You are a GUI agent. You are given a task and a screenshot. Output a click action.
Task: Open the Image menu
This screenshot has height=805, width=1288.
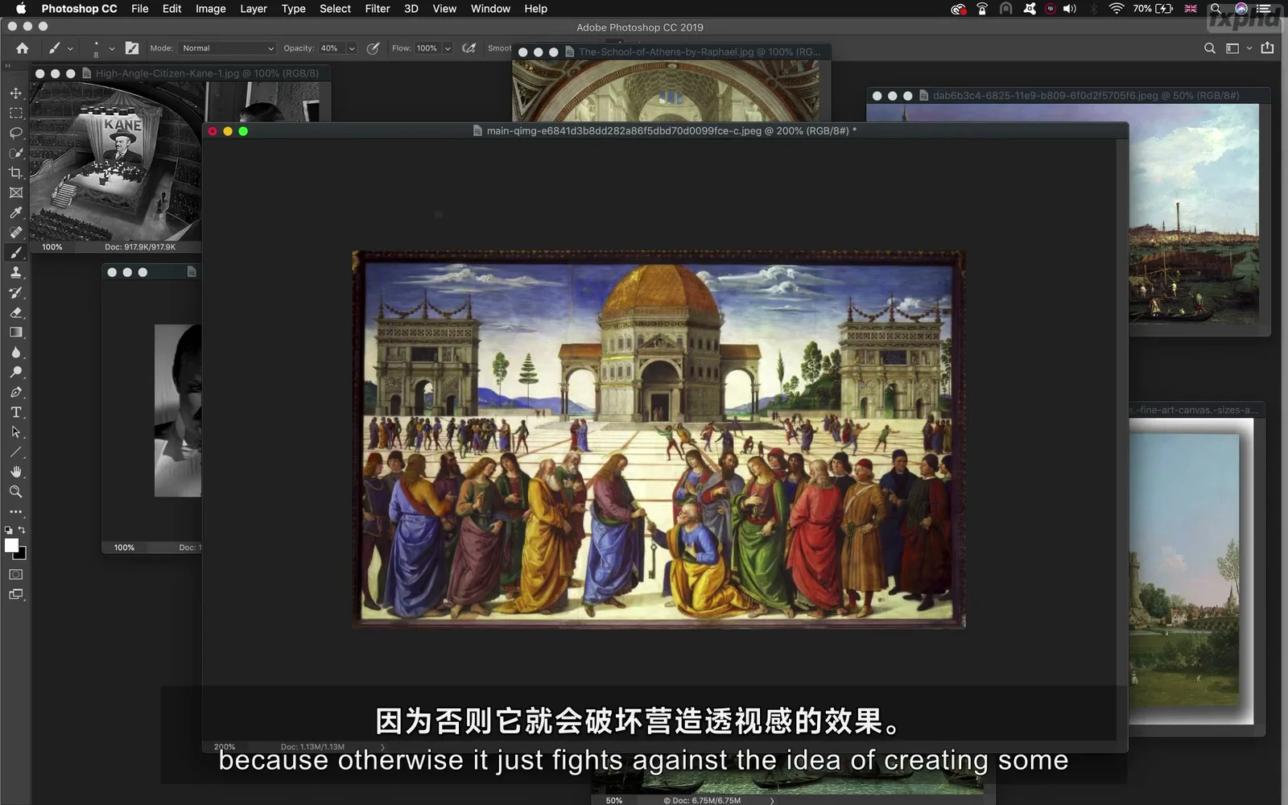coord(210,9)
